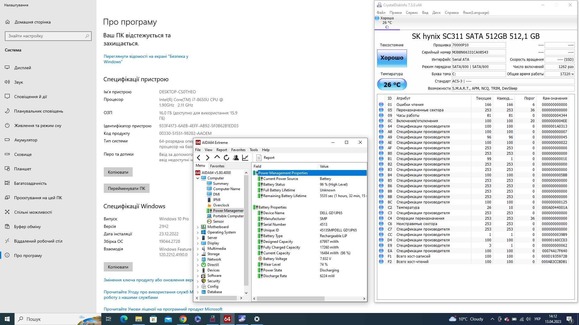Open notification center in taskbar

click(569, 319)
